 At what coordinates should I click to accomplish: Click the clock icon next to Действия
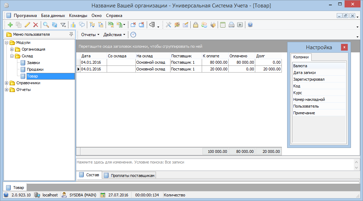point(133,35)
